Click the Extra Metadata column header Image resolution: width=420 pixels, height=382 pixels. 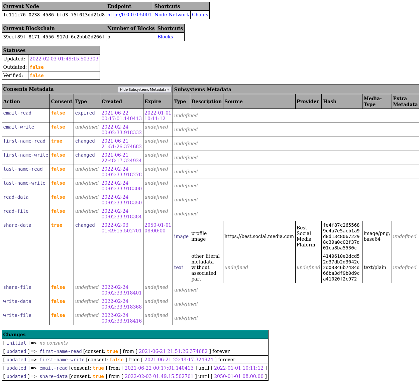(x=405, y=102)
